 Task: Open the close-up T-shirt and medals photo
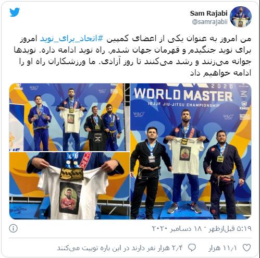point(69,186)
